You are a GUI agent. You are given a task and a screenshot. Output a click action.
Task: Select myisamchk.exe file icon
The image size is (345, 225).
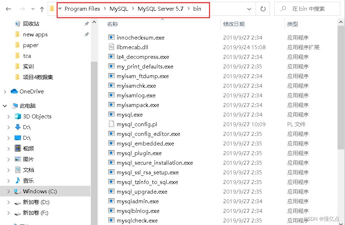coord(111,86)
